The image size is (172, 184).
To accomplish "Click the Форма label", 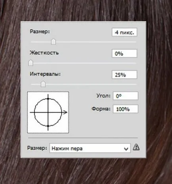I will (x=101, y=109).
